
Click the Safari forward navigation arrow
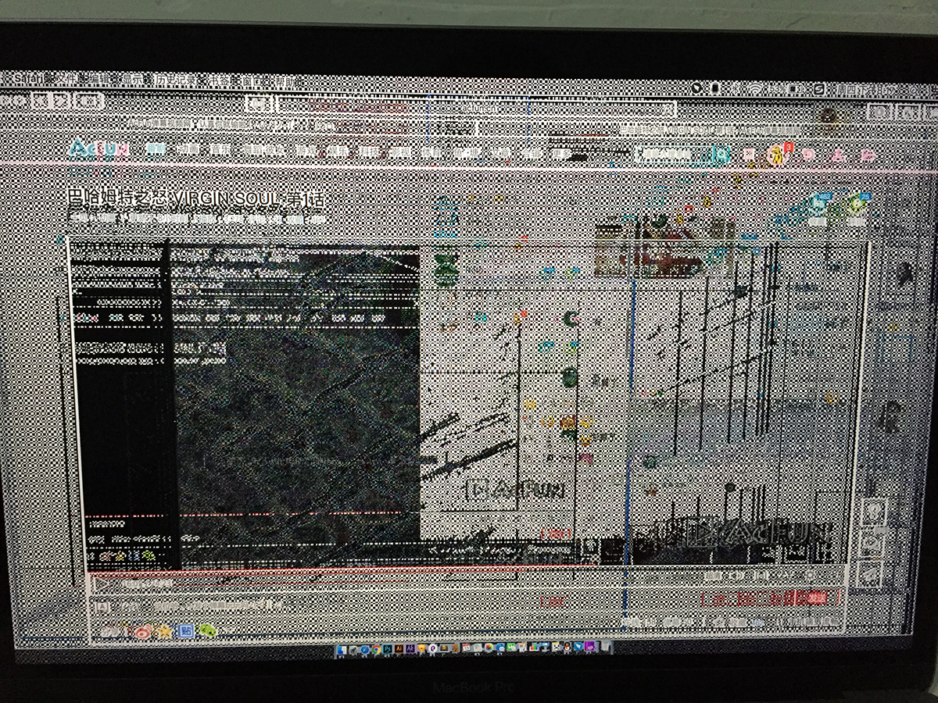(x=62, y=101)
